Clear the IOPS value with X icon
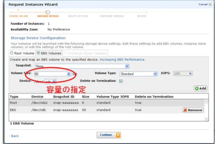 190,74
